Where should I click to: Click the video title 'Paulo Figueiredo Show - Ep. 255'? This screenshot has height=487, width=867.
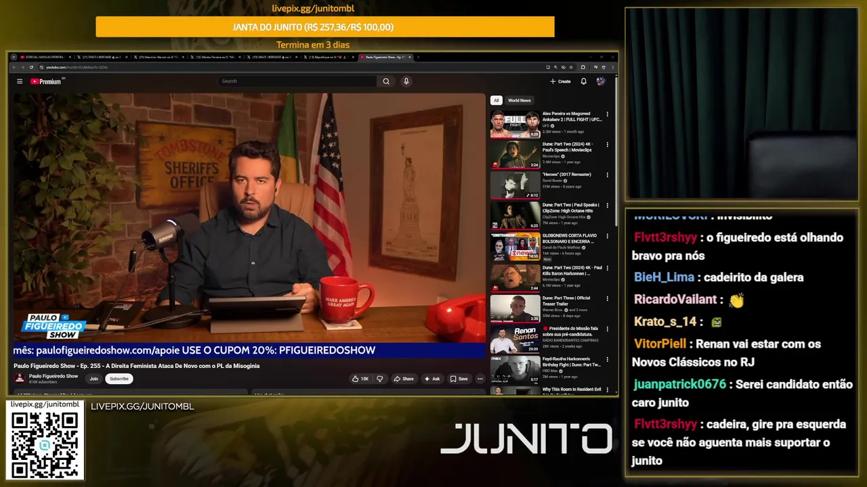(x=137, y=366)
